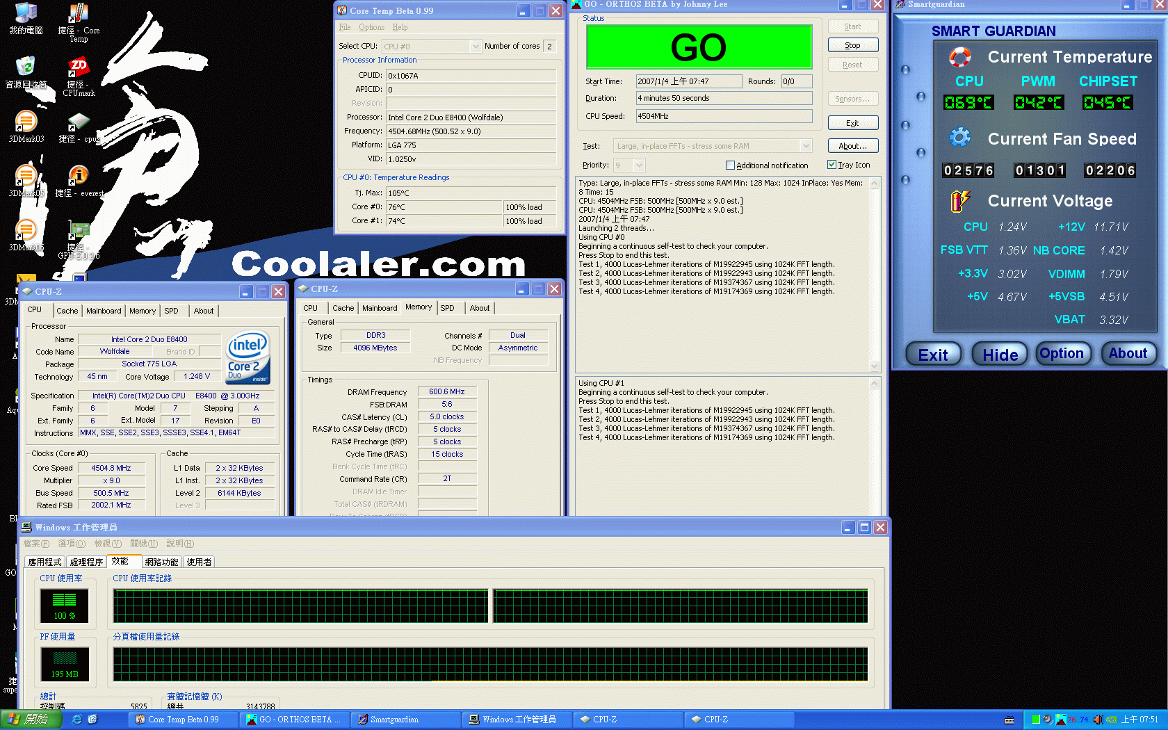Image resolution: width=1168 pixels, height=730 pixels.
Task: Switch to 處理程序 tab in Task Manager
Action: 86,562
